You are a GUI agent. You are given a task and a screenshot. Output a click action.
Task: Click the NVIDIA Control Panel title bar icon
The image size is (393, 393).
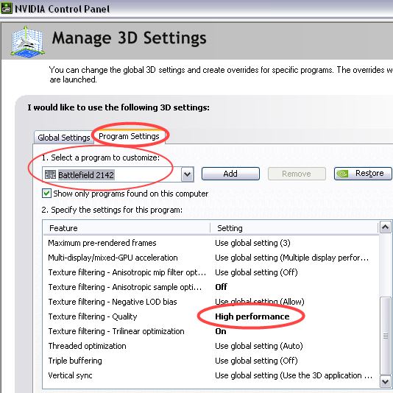[x=6, y=8]
